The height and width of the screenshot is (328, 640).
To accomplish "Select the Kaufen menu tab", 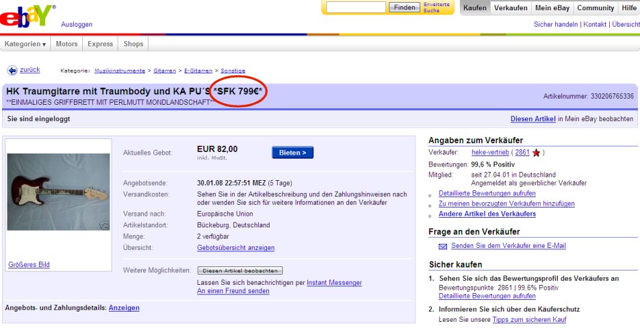I will pyautogui.click(x=474, y=8).
